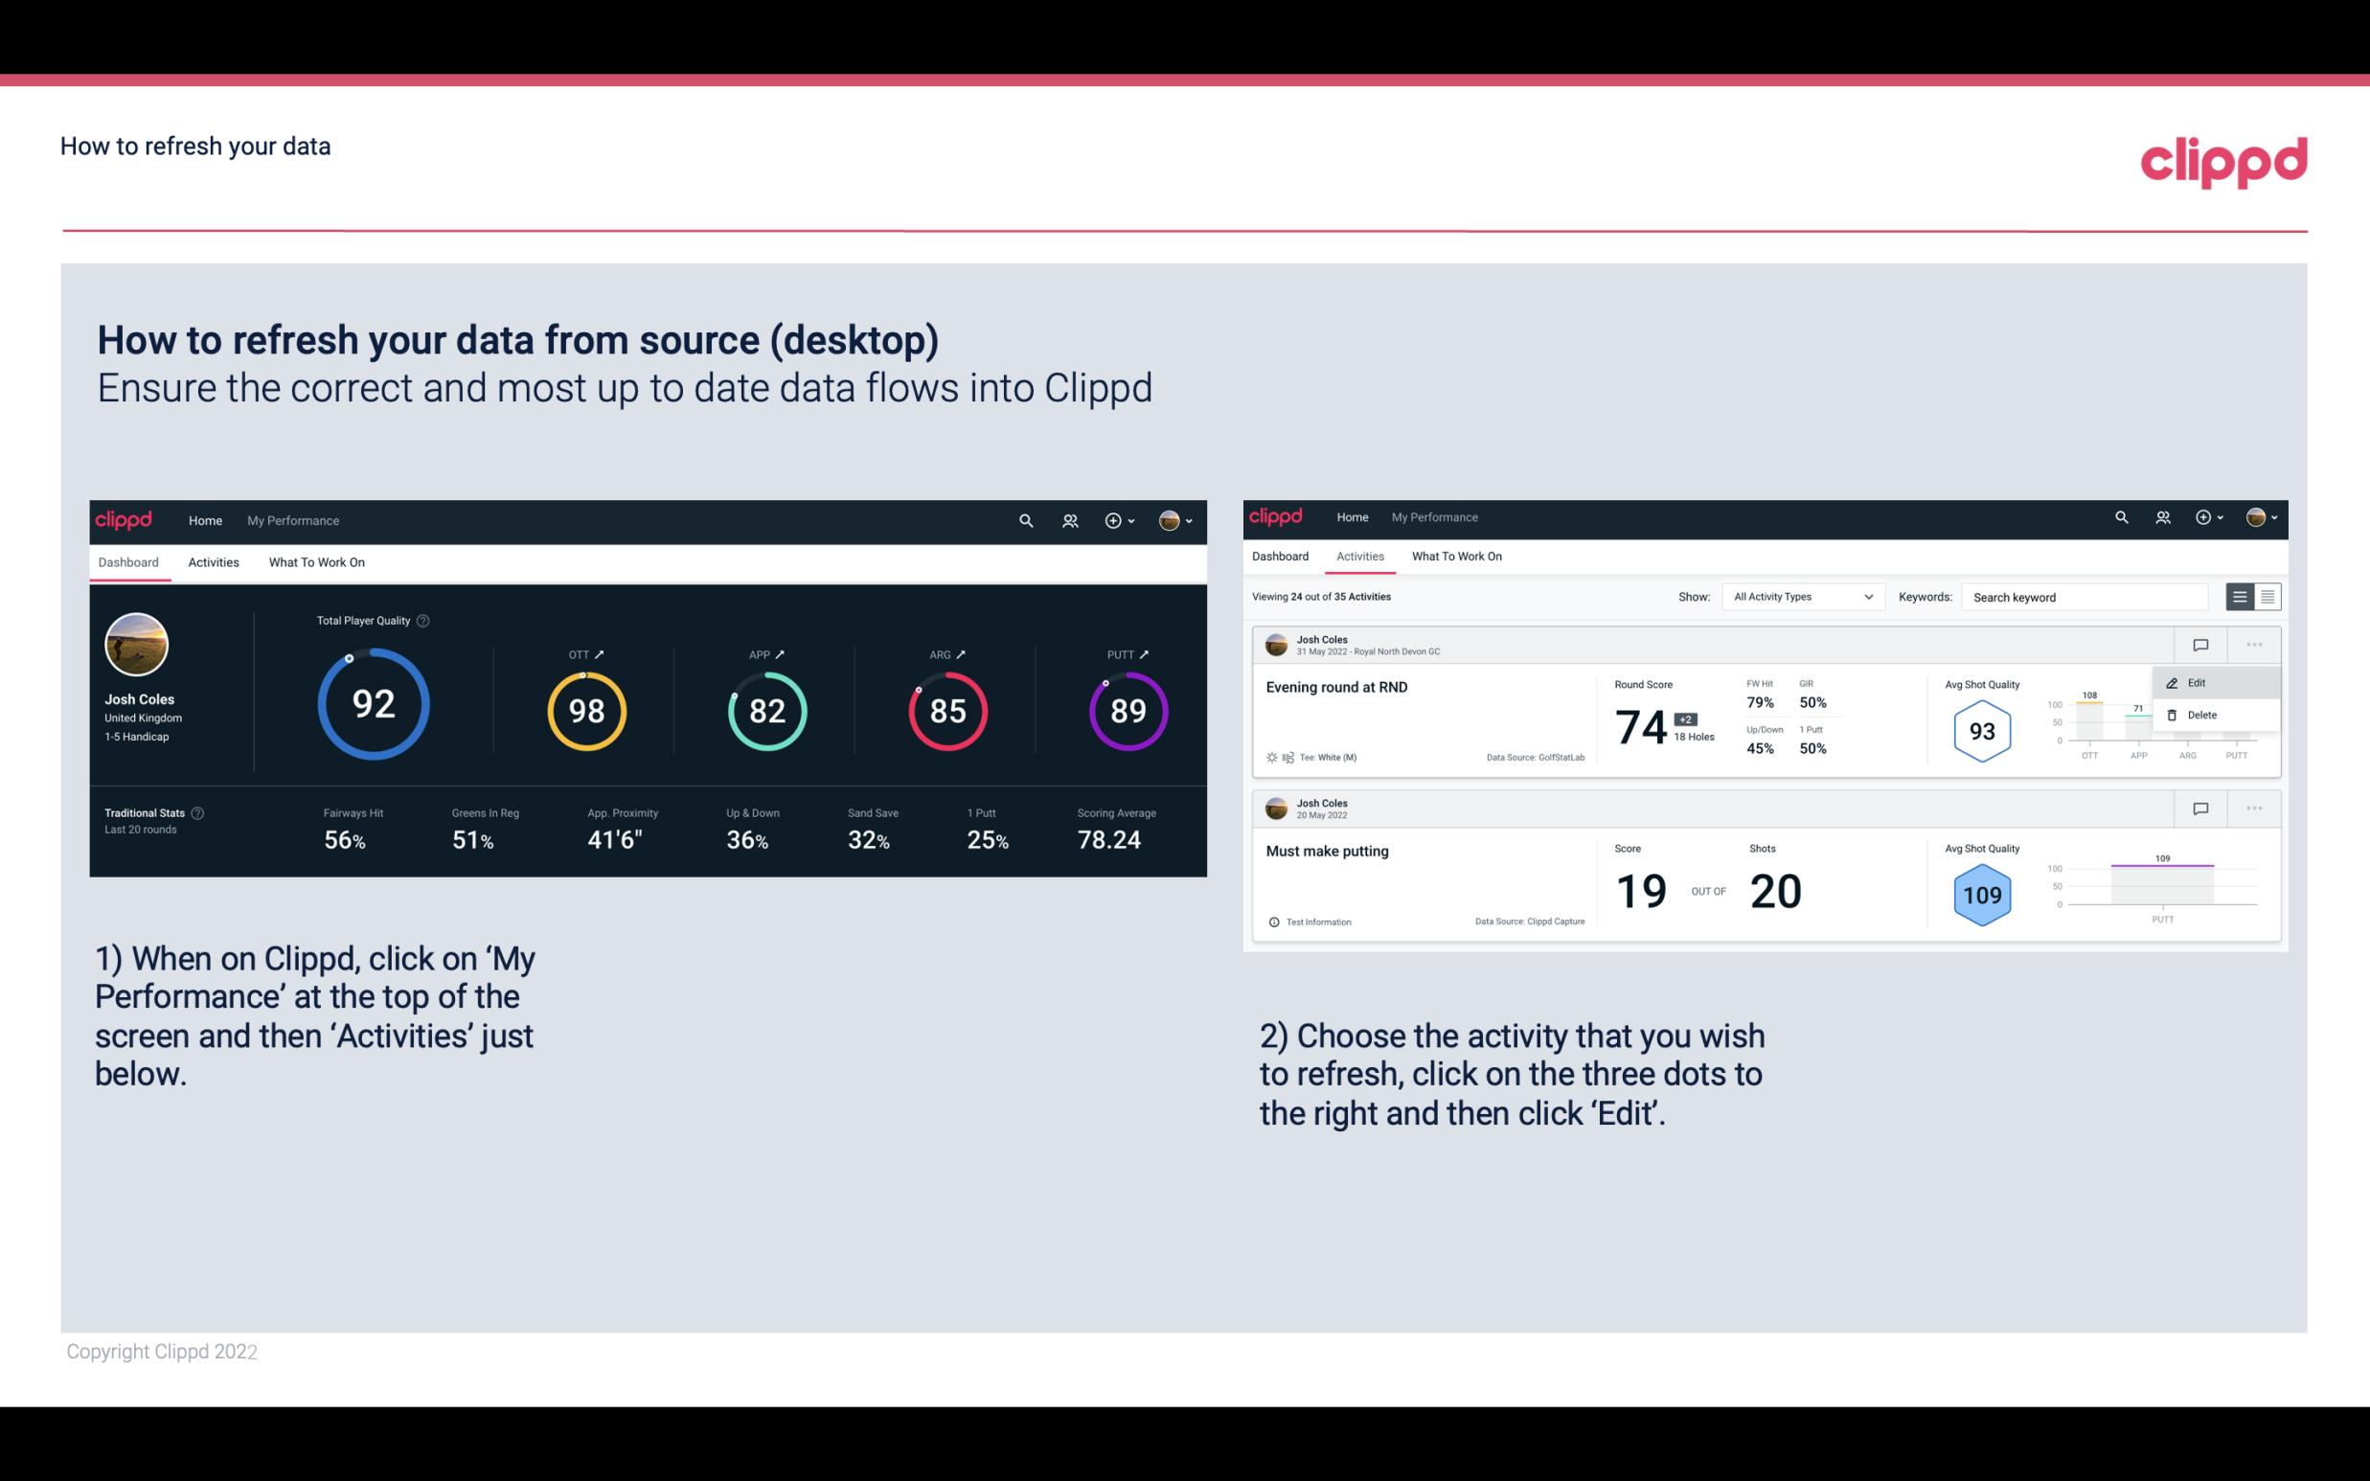
Task: Click Delete option in activity context menu
Action: tap(2202, 715)
